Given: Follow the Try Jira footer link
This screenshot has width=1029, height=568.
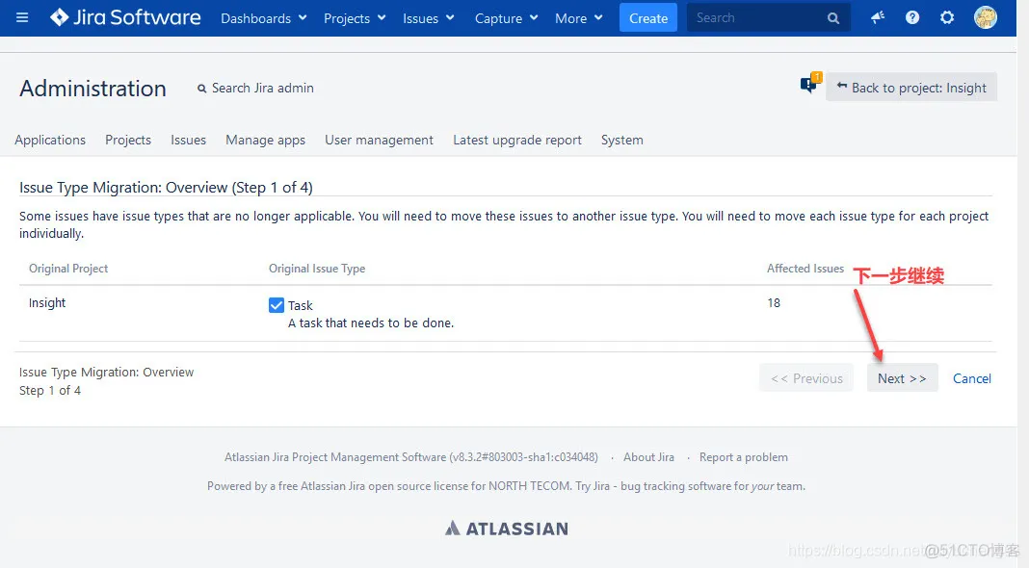Looking at the screenshot, I should pyautogui.click(x=592, y=486).
